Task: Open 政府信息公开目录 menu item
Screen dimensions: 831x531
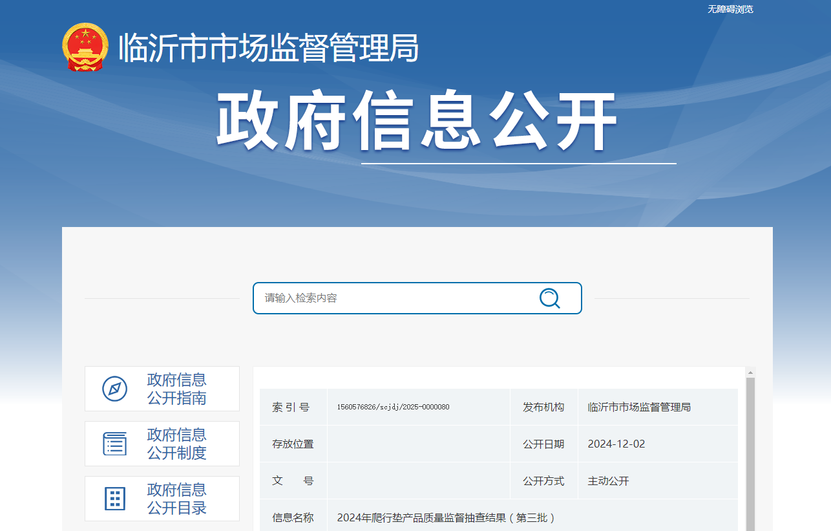Action: point(162,499)
